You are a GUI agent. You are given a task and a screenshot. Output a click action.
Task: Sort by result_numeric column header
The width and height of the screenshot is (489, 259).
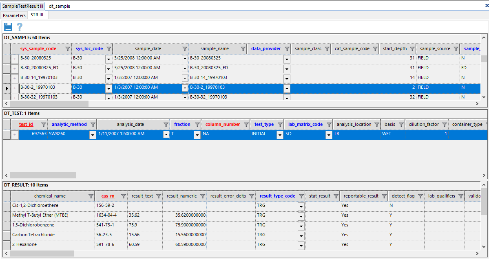(x=181, y=196)
